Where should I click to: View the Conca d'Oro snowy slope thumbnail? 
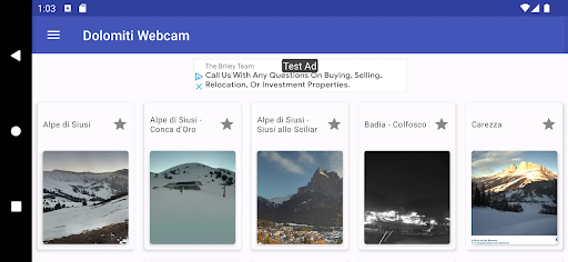[x=193, y=197]
